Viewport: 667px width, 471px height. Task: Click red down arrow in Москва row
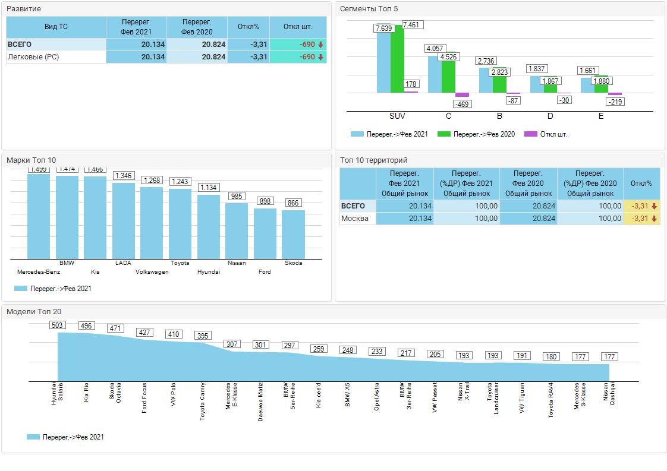click(654, 219)
